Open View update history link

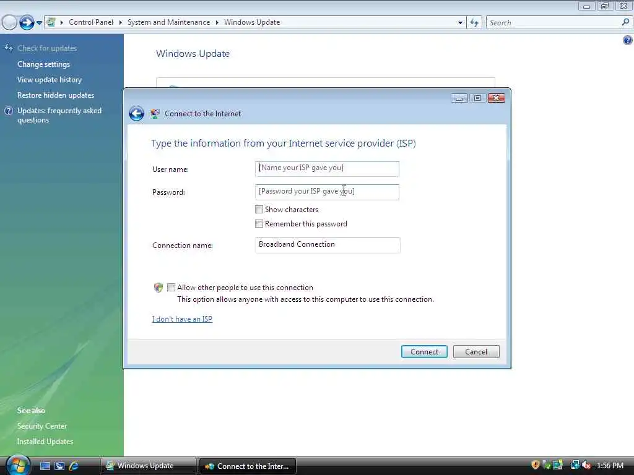click(x=50, y=80)
